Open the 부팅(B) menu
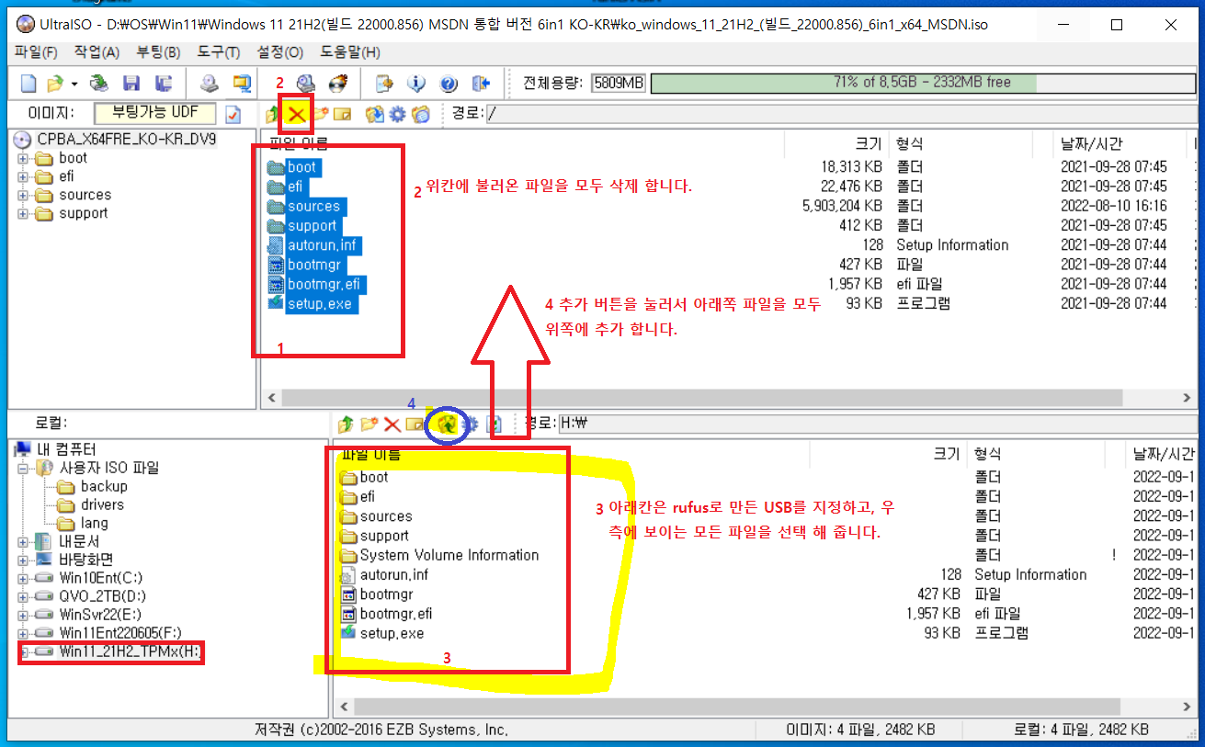This screenshot has height=747, width=1205. pyautogui.click(x=158, y=52)
